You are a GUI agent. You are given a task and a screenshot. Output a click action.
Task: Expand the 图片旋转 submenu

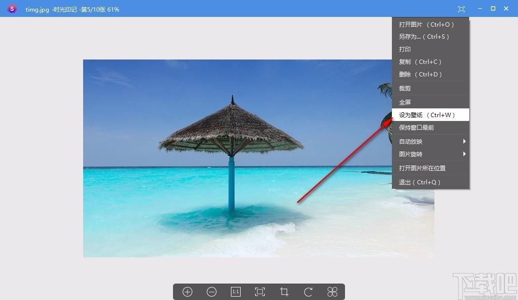(x=431, y=154)
